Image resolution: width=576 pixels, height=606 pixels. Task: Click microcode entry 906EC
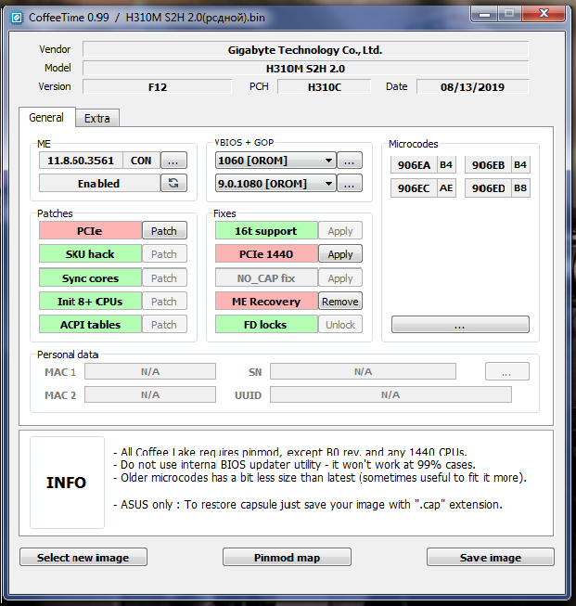414,188
